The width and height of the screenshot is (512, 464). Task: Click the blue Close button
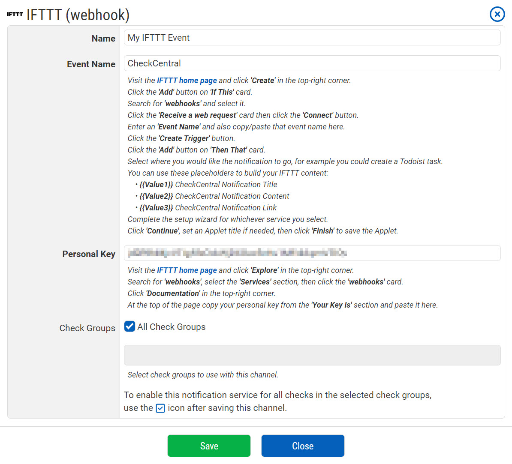click(303, 446)
